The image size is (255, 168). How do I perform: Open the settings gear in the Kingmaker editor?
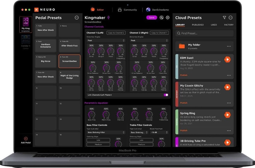click(x=168, y=18)
